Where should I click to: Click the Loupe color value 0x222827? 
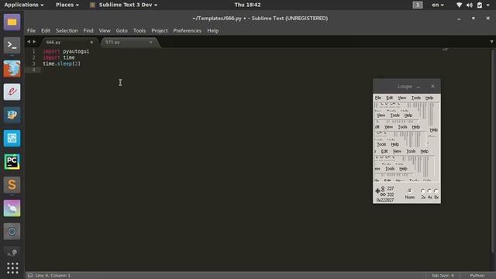(x=385, y=200)
